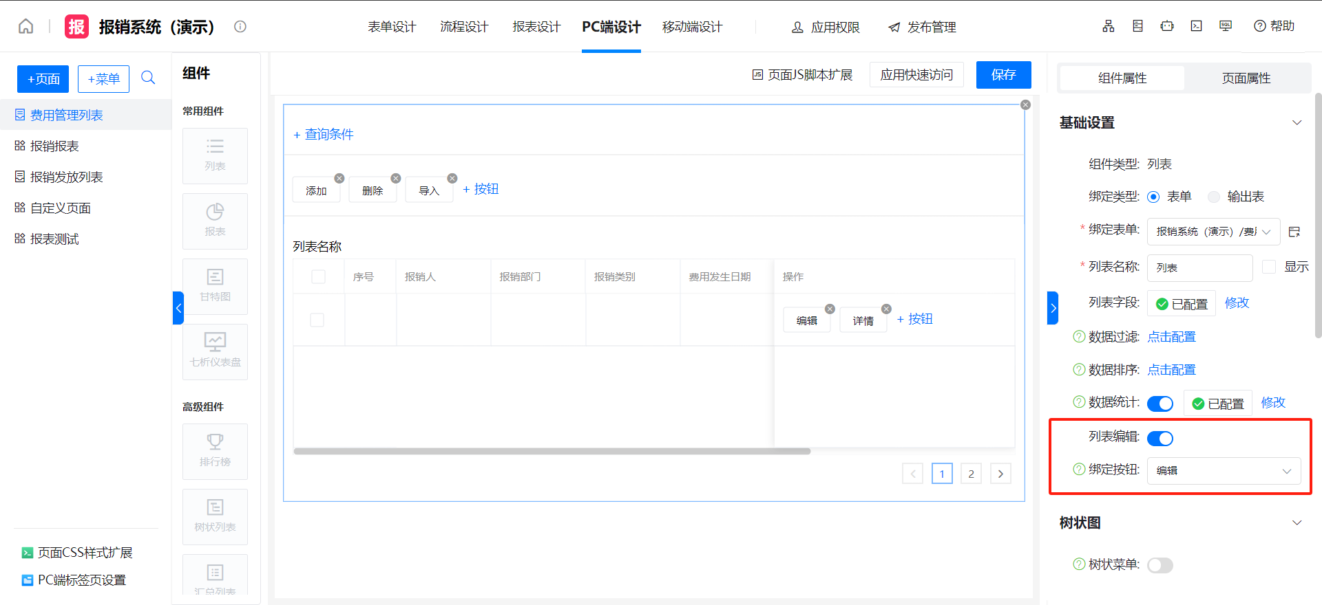Click the info icon next to 报销系统 title
Image resolution: width=1322 pixels, height=605 pixels.
(240, 27)
